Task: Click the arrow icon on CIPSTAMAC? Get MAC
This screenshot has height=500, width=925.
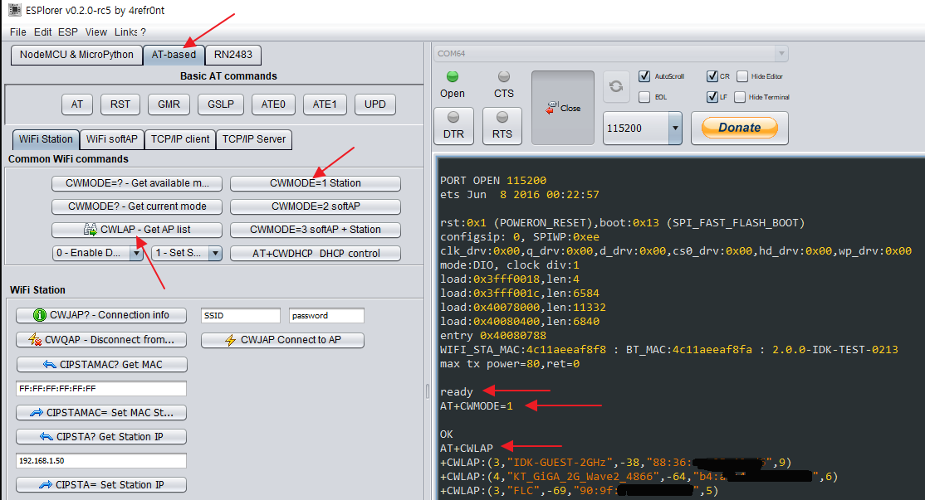Action: [x=50, y=365]
